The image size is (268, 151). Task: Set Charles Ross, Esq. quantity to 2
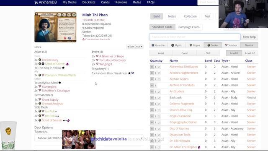pyautogui.click(x=159, y=110)
